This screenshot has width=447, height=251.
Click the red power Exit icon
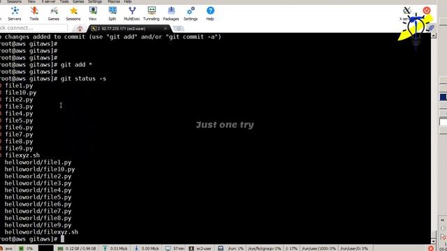click(427, 10)
